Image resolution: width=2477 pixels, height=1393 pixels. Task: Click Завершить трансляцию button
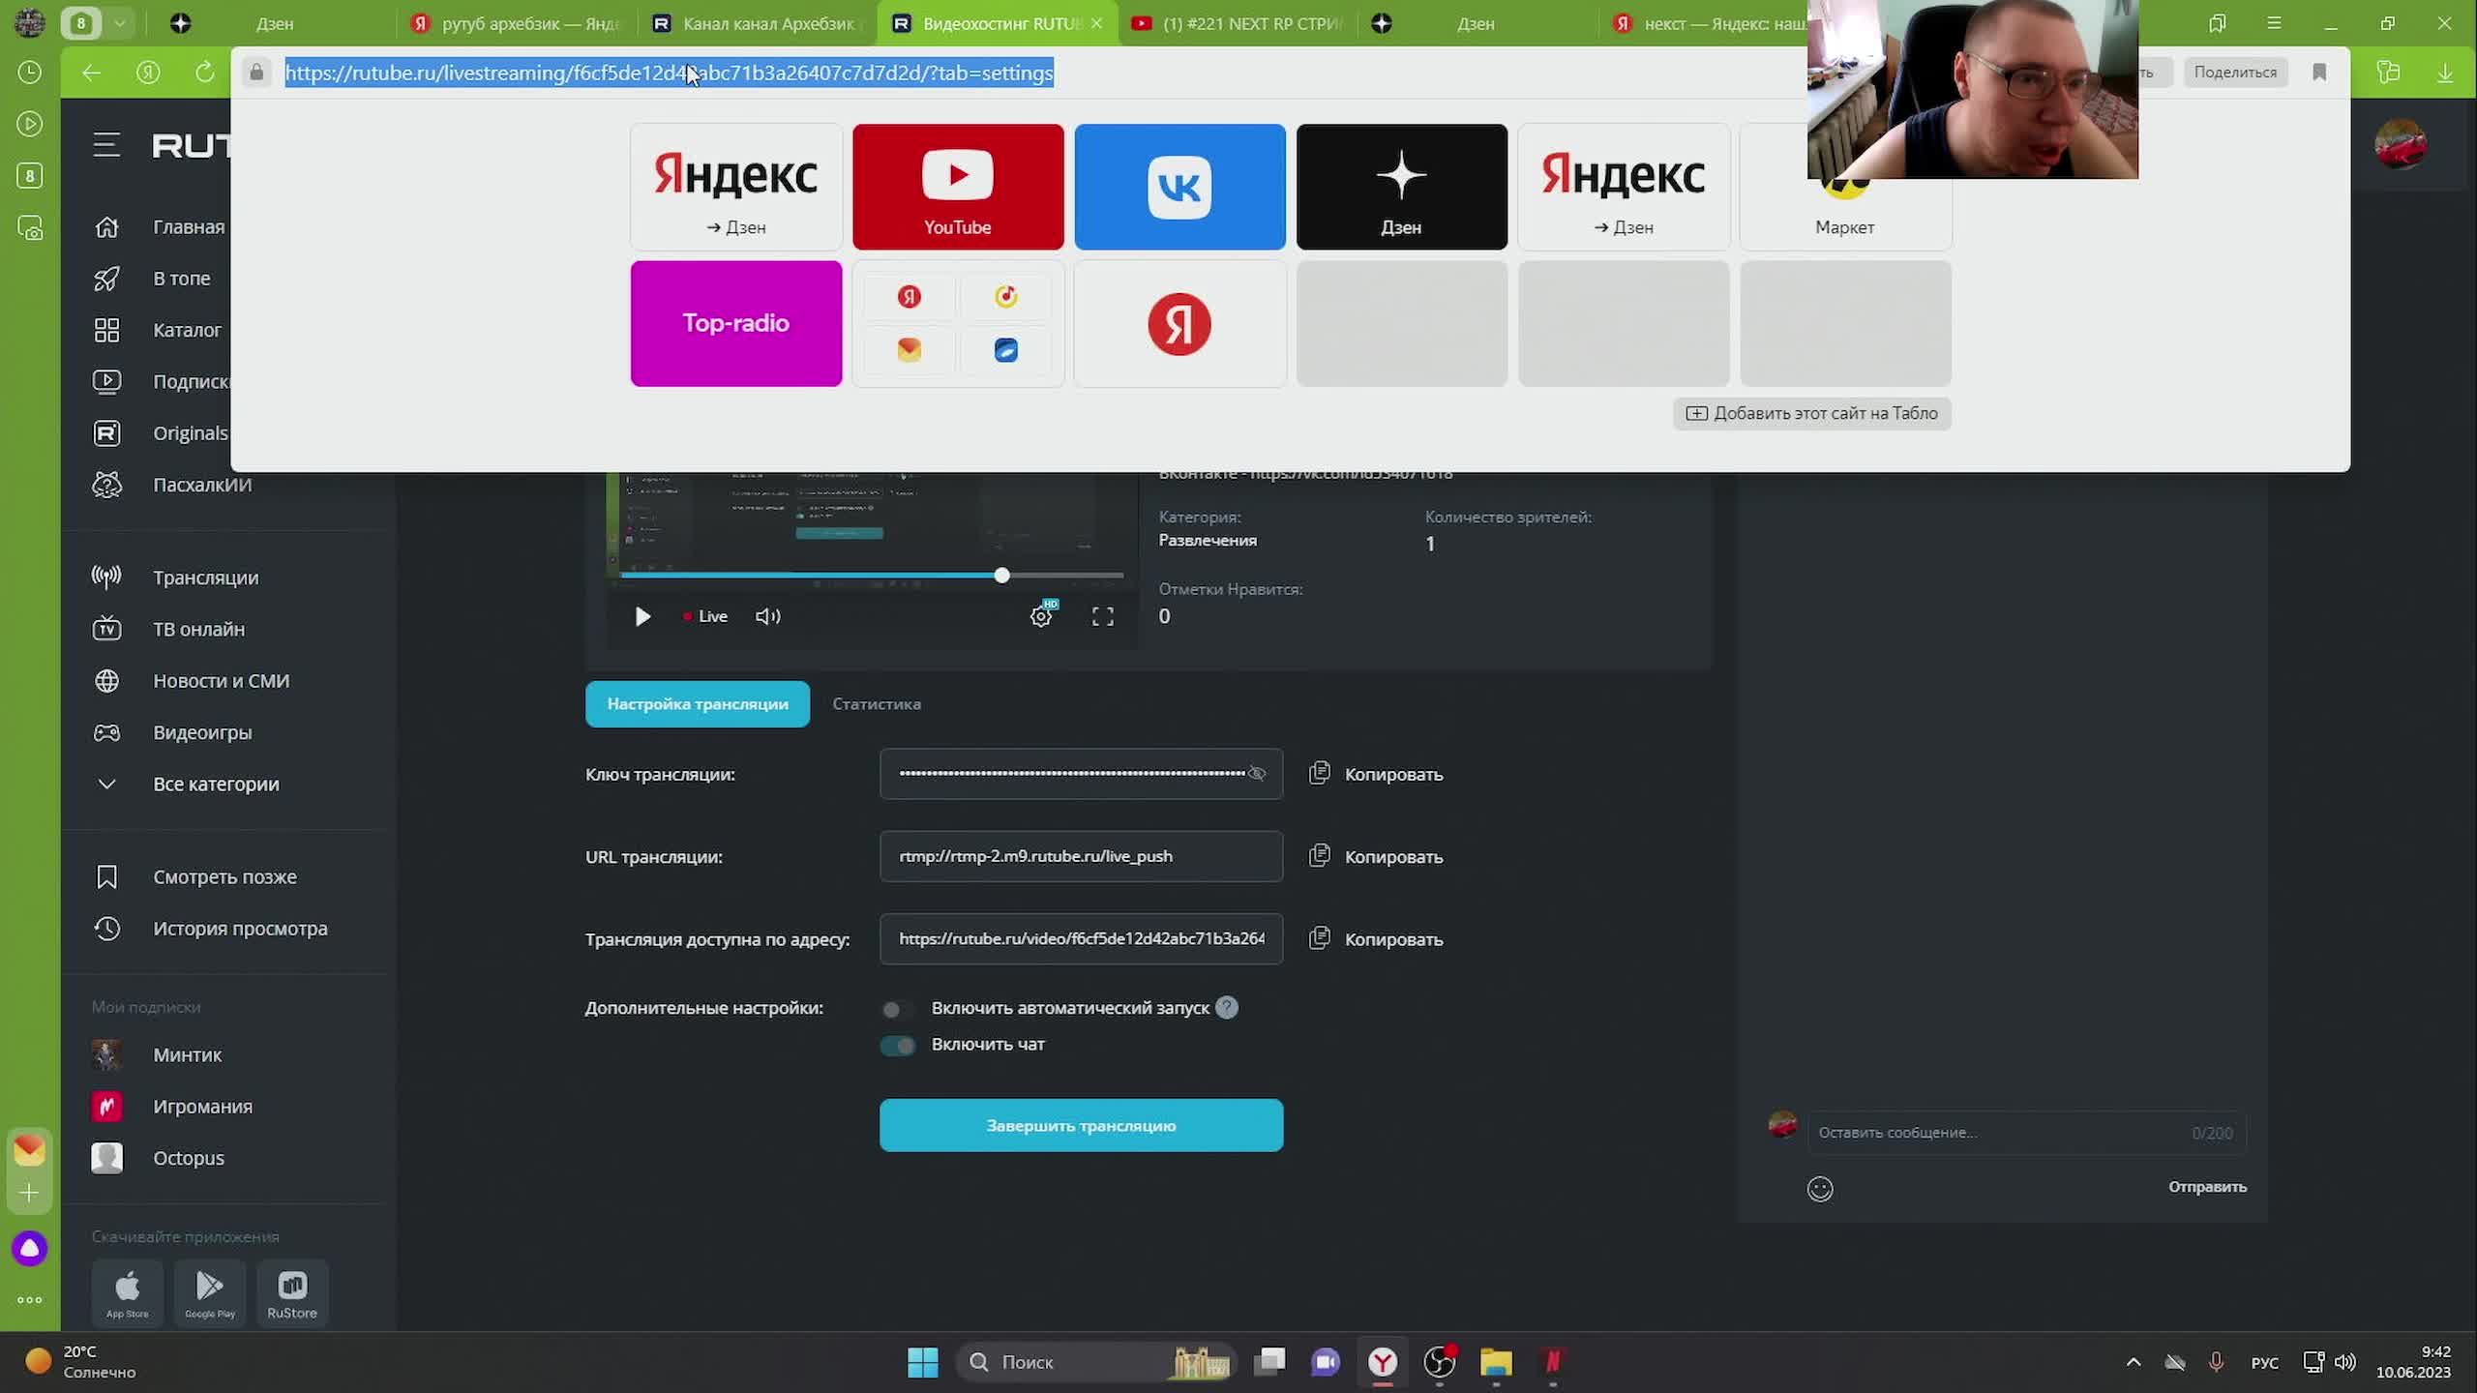(x=1081, y=1125)
